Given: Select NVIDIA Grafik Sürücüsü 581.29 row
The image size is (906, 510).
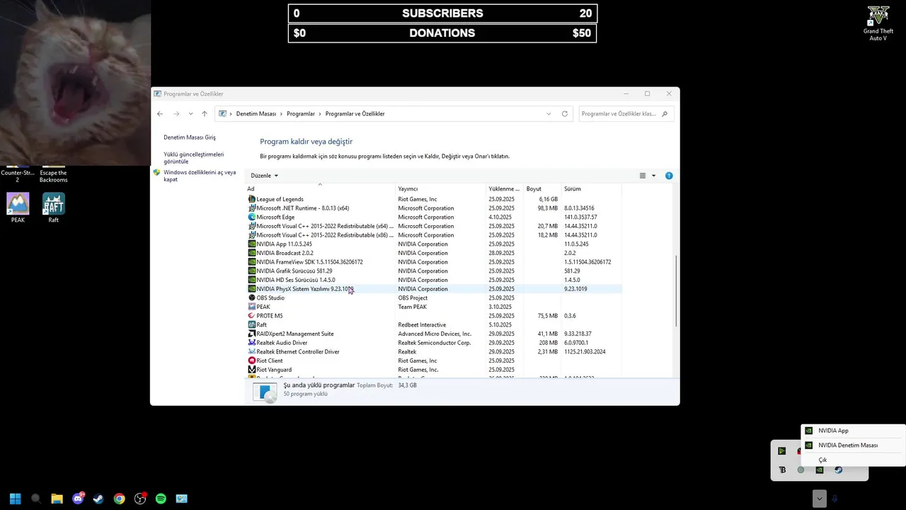Looking at the screenshot, I should 433,271.
